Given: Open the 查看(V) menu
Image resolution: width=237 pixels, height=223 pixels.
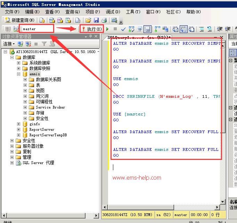Looking at the screenshot, I should [x=52, y=12].
